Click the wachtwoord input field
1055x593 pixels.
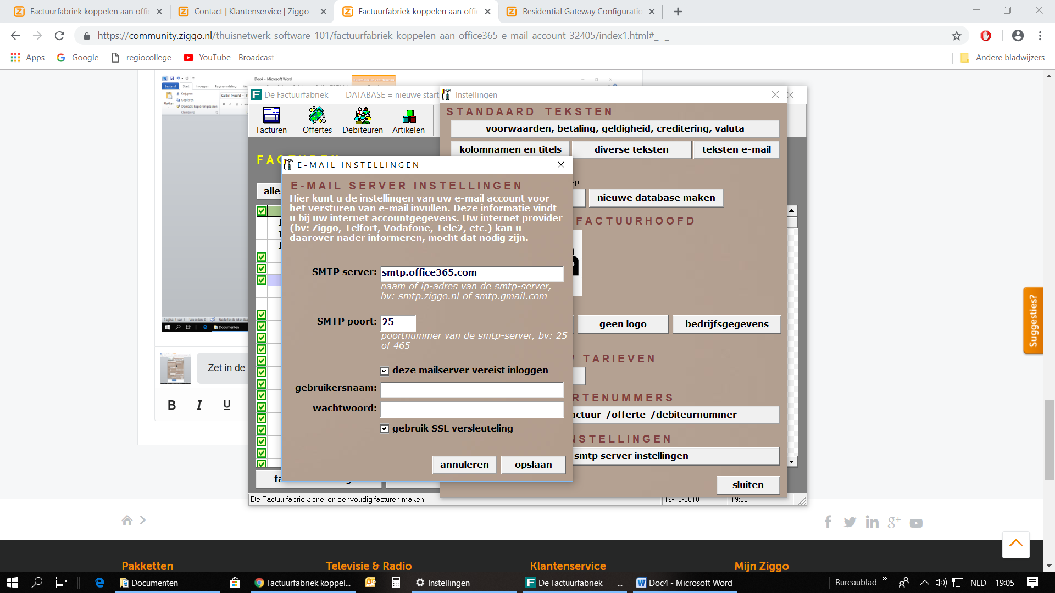[x=472, y=409]
